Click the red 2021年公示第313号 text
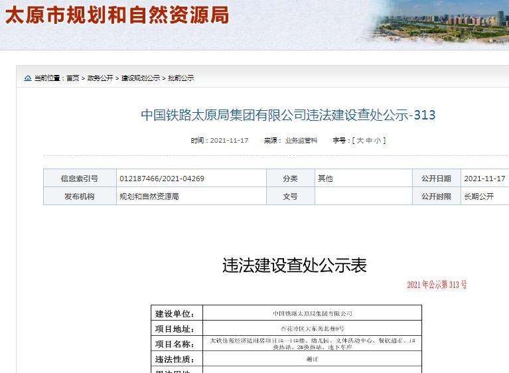The width and height of the screenshot is (509, 373). 437,285
